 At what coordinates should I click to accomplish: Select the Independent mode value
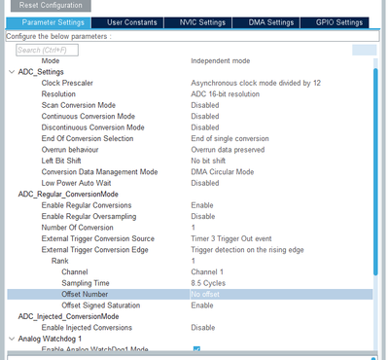coord(221,61)
